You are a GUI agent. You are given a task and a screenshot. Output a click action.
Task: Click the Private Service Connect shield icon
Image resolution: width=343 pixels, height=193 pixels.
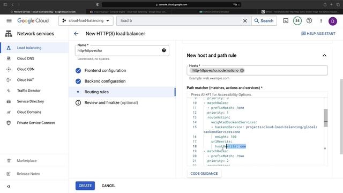[x=9, y=123]
